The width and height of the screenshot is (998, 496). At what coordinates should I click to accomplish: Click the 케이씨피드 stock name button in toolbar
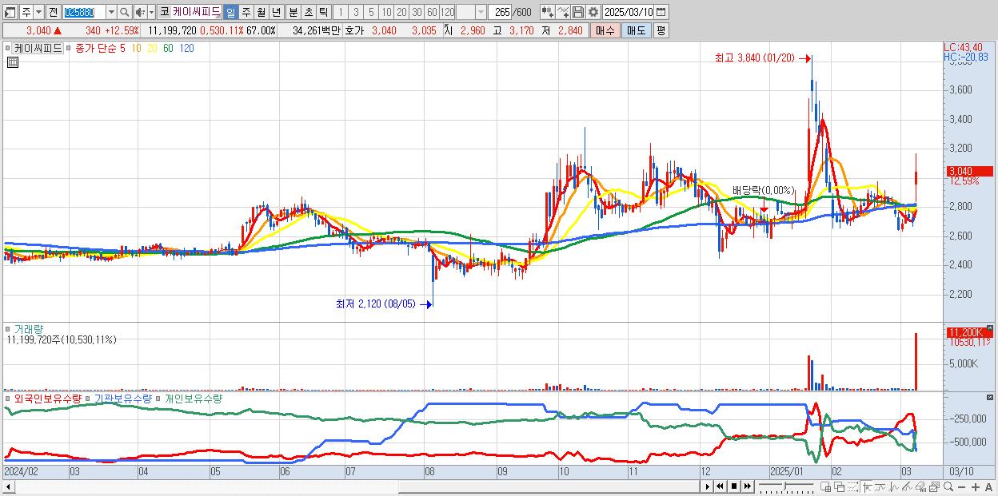[196, 12]
